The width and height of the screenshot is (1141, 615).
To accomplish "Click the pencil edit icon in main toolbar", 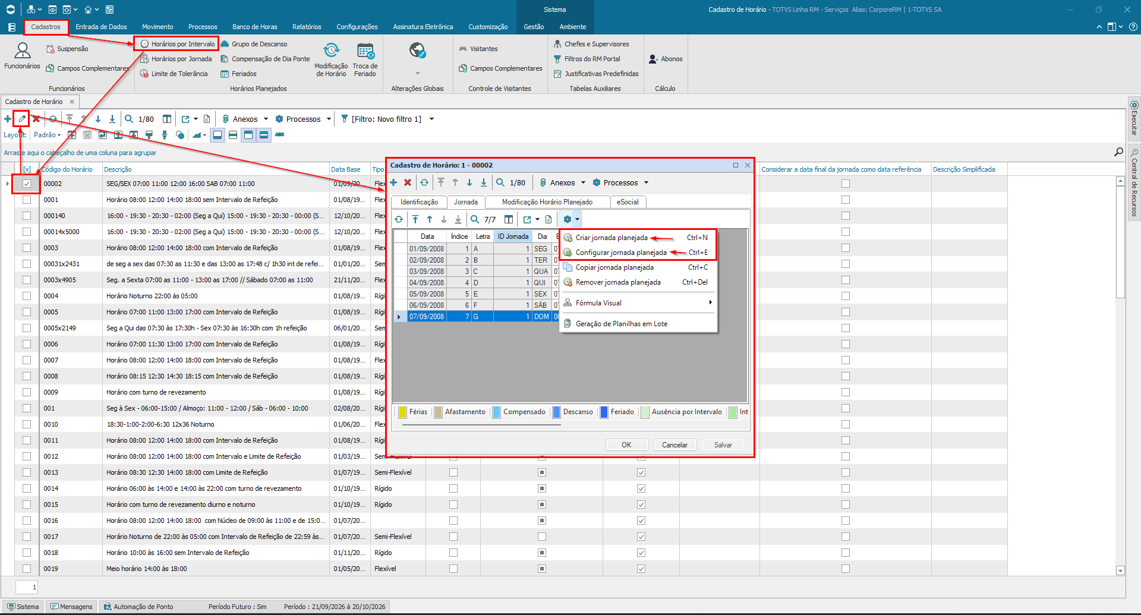I will pos(22,119).
